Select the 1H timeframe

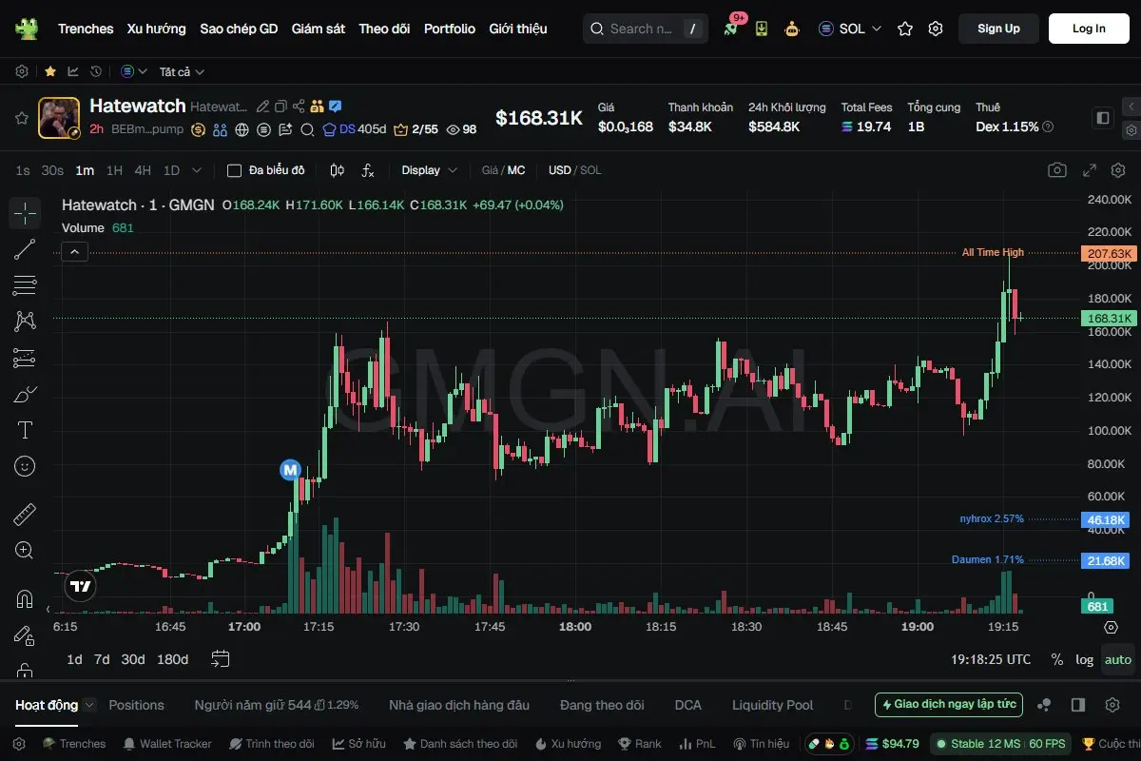coord(114,170)
